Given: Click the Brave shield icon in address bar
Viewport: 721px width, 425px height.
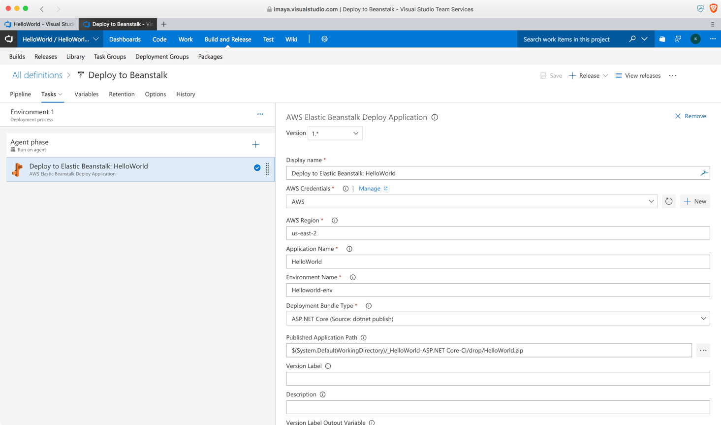Looking at the screenshot, I should point(713,9).
